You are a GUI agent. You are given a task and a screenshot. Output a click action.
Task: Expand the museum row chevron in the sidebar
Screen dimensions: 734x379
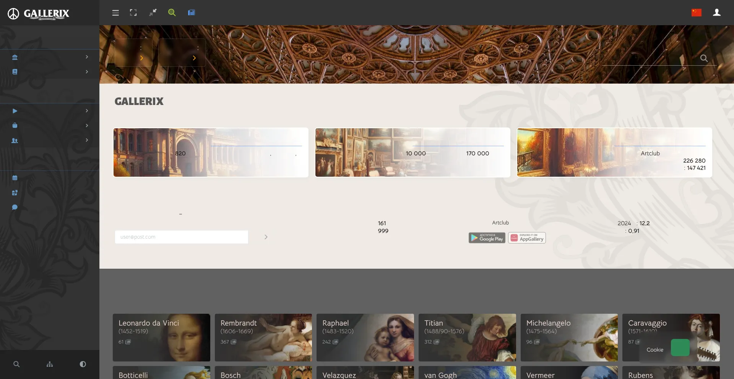(87, 57)
